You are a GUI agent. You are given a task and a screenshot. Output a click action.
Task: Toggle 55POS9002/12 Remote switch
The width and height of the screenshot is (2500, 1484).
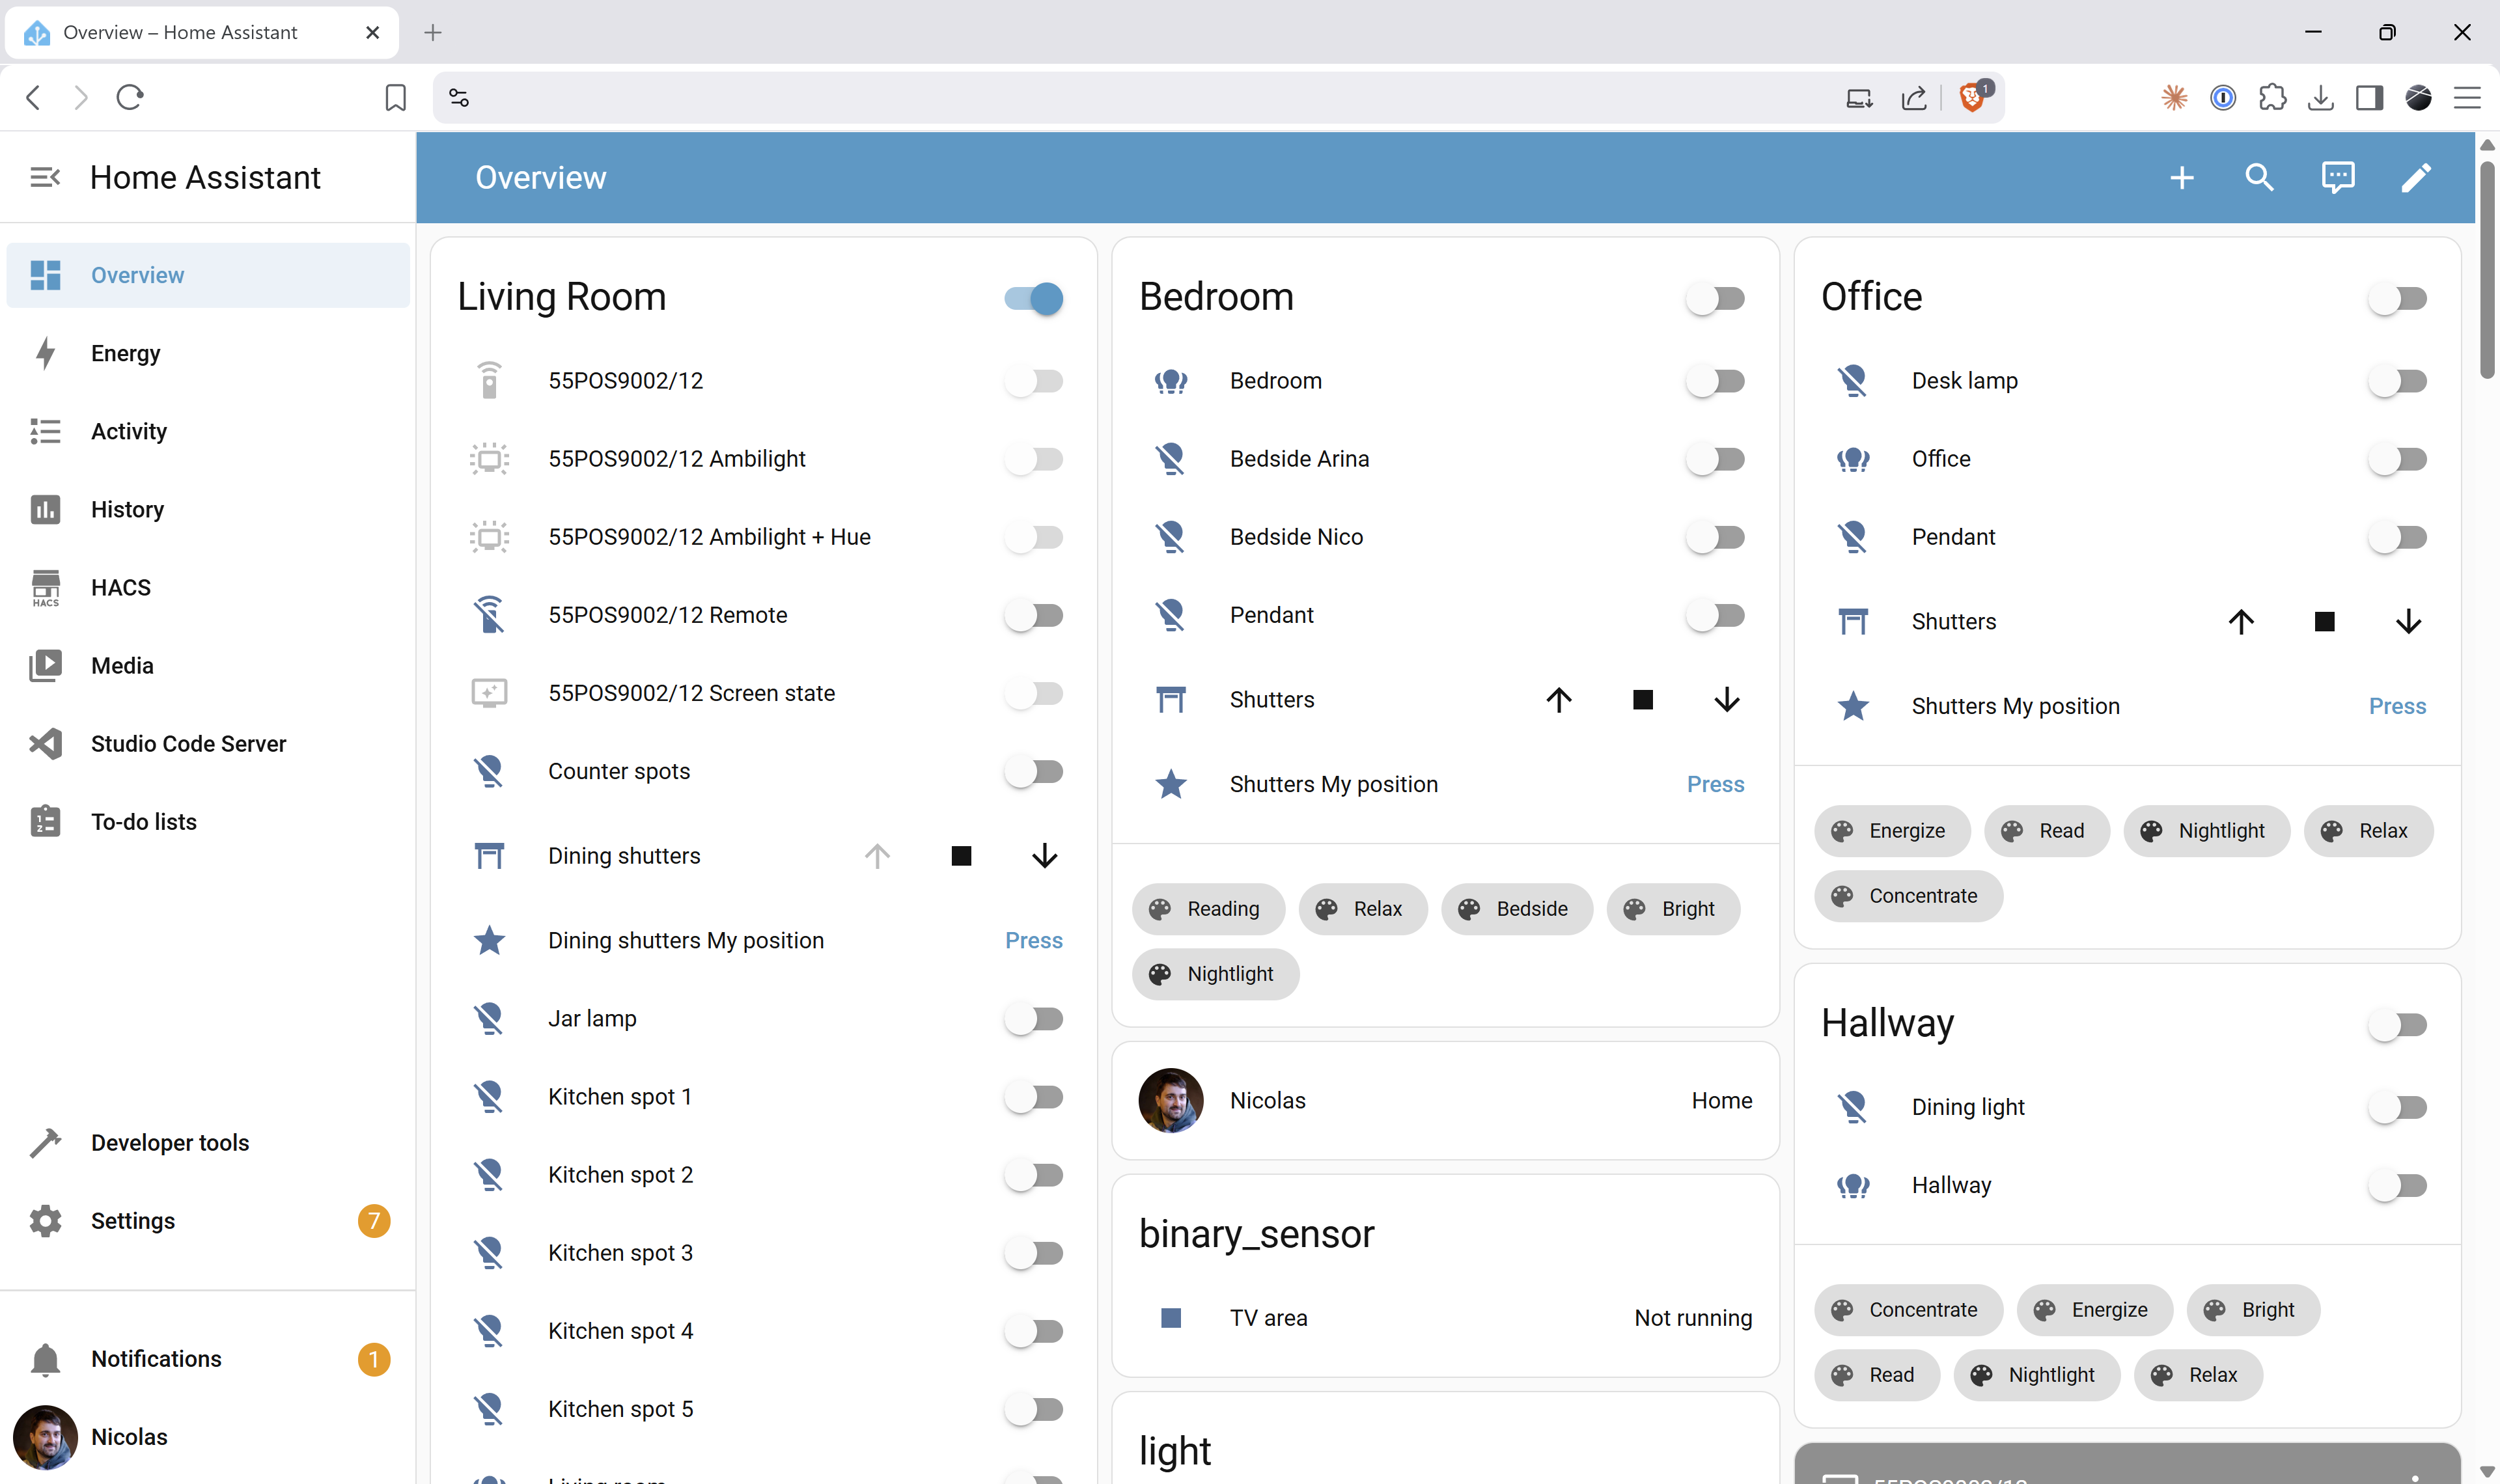pyautogui.click(x=1034, y=615)
